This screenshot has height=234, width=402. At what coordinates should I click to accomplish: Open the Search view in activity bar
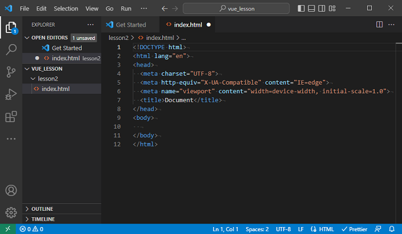11,49
